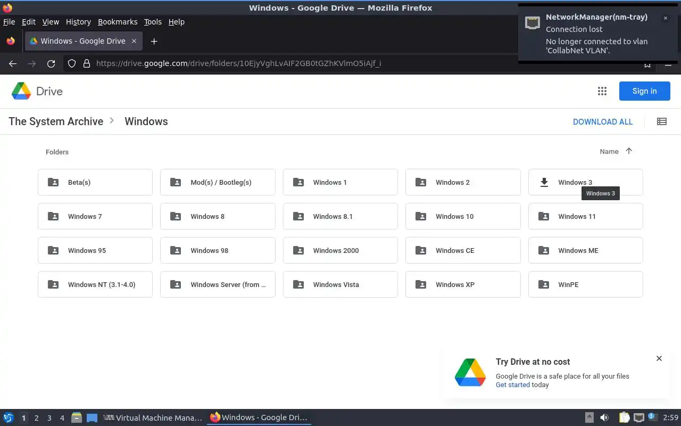Open the file manager launcher
The height and width of the screenshot is (426, 681).
[77, 418]
